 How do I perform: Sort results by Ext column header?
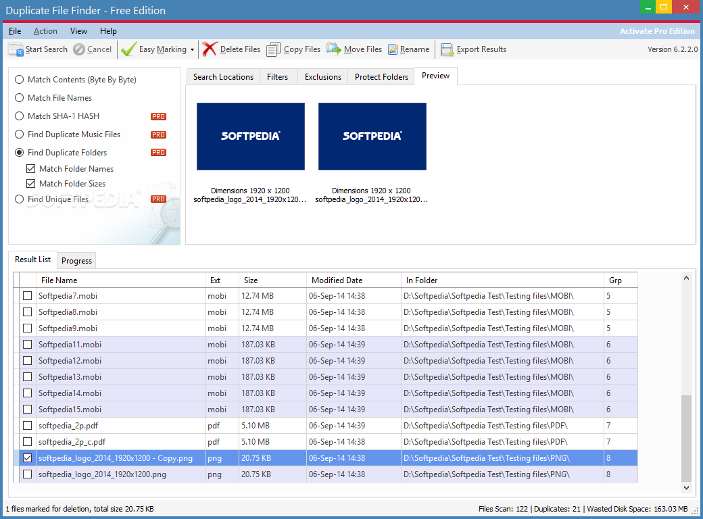222,280
